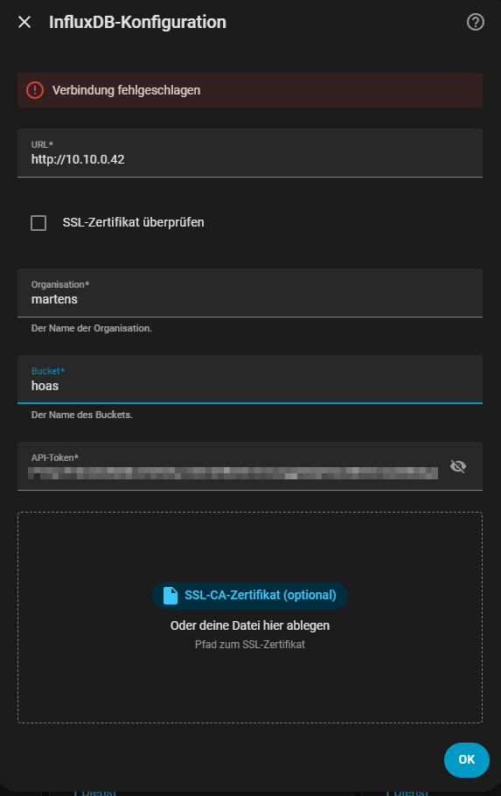Click the 'Der Name der Organisation.' helper text
Viewport: 501px width, 796px height.
[91, 328]
